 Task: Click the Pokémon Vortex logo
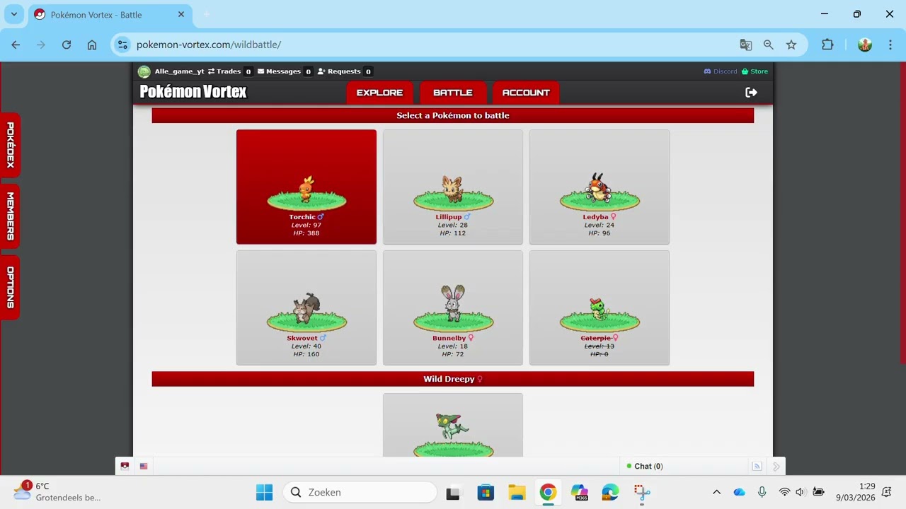pos(193,92)
